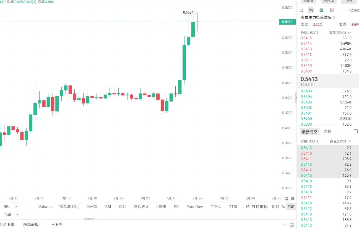Click the add-panel icon above order book
This screenshot has width=359, height=229.
[x=301, y=10]
